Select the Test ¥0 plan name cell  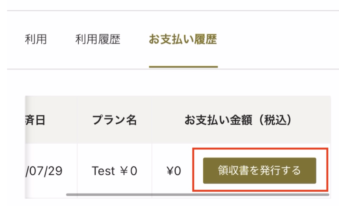click(114, 170)
